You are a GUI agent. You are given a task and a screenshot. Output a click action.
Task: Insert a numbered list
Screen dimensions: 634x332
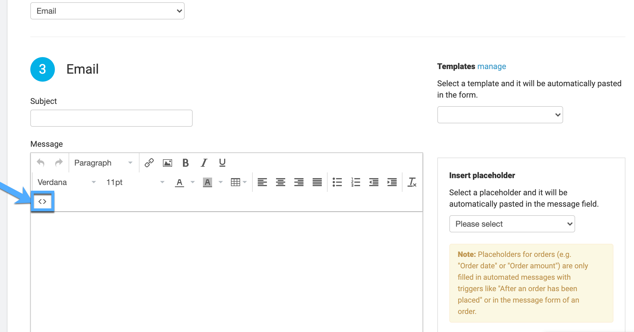coord(356,182)
